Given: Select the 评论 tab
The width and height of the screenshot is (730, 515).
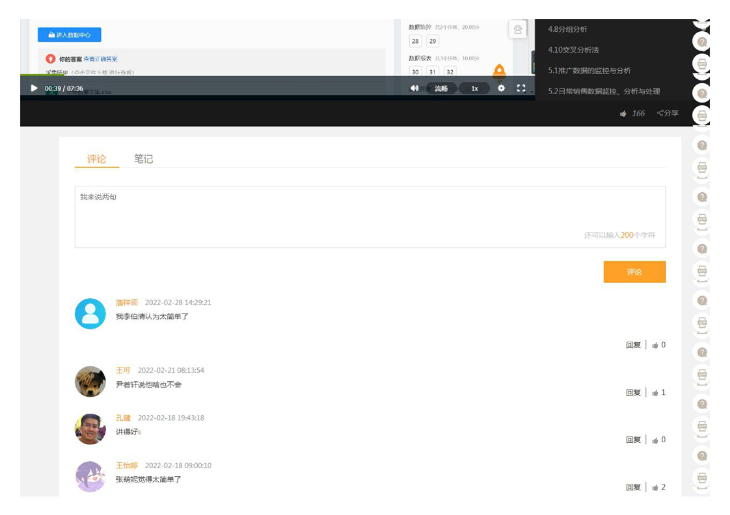Looking at the screenshot, I should click(x=96, y=159).
